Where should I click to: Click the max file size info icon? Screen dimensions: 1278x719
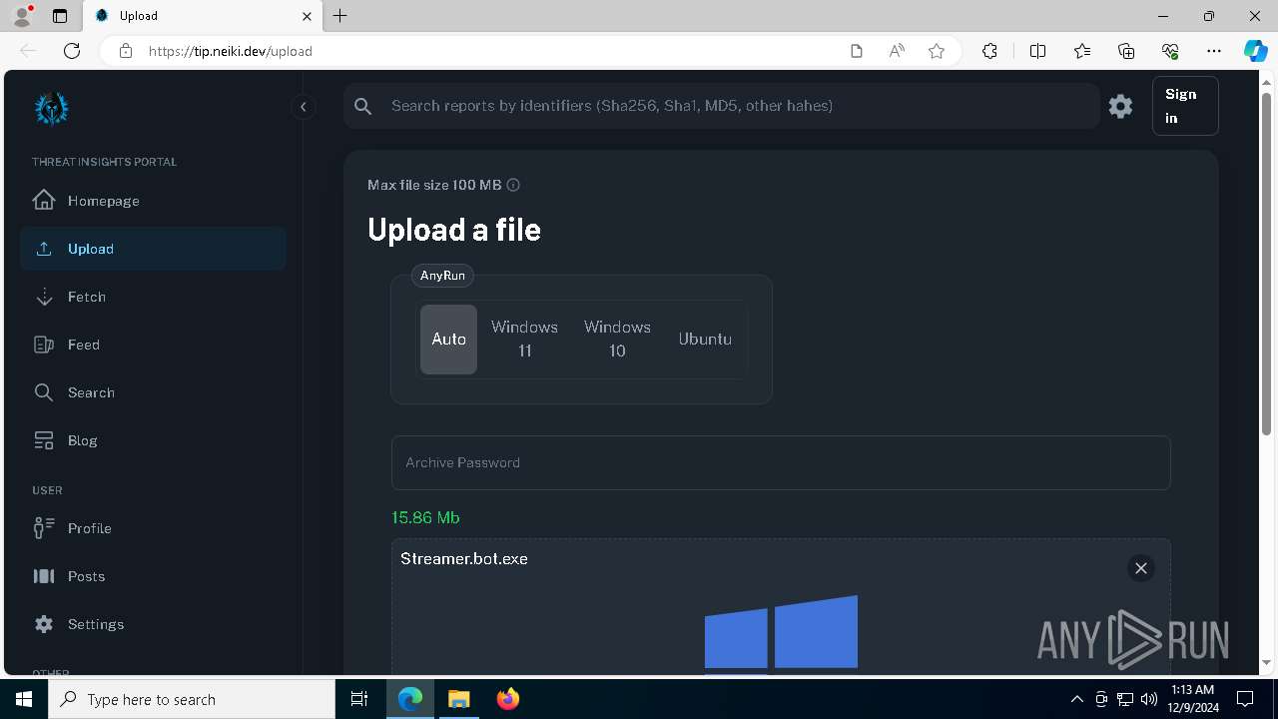pyautogui.click(x=513, y=185)
